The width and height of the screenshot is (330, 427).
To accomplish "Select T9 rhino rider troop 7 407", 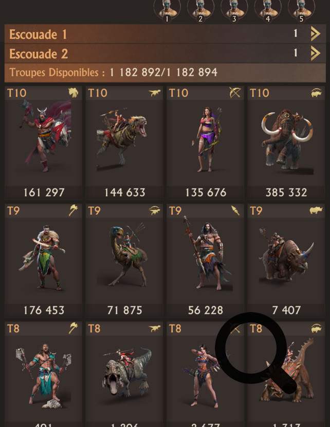I will tap(286, 261).
